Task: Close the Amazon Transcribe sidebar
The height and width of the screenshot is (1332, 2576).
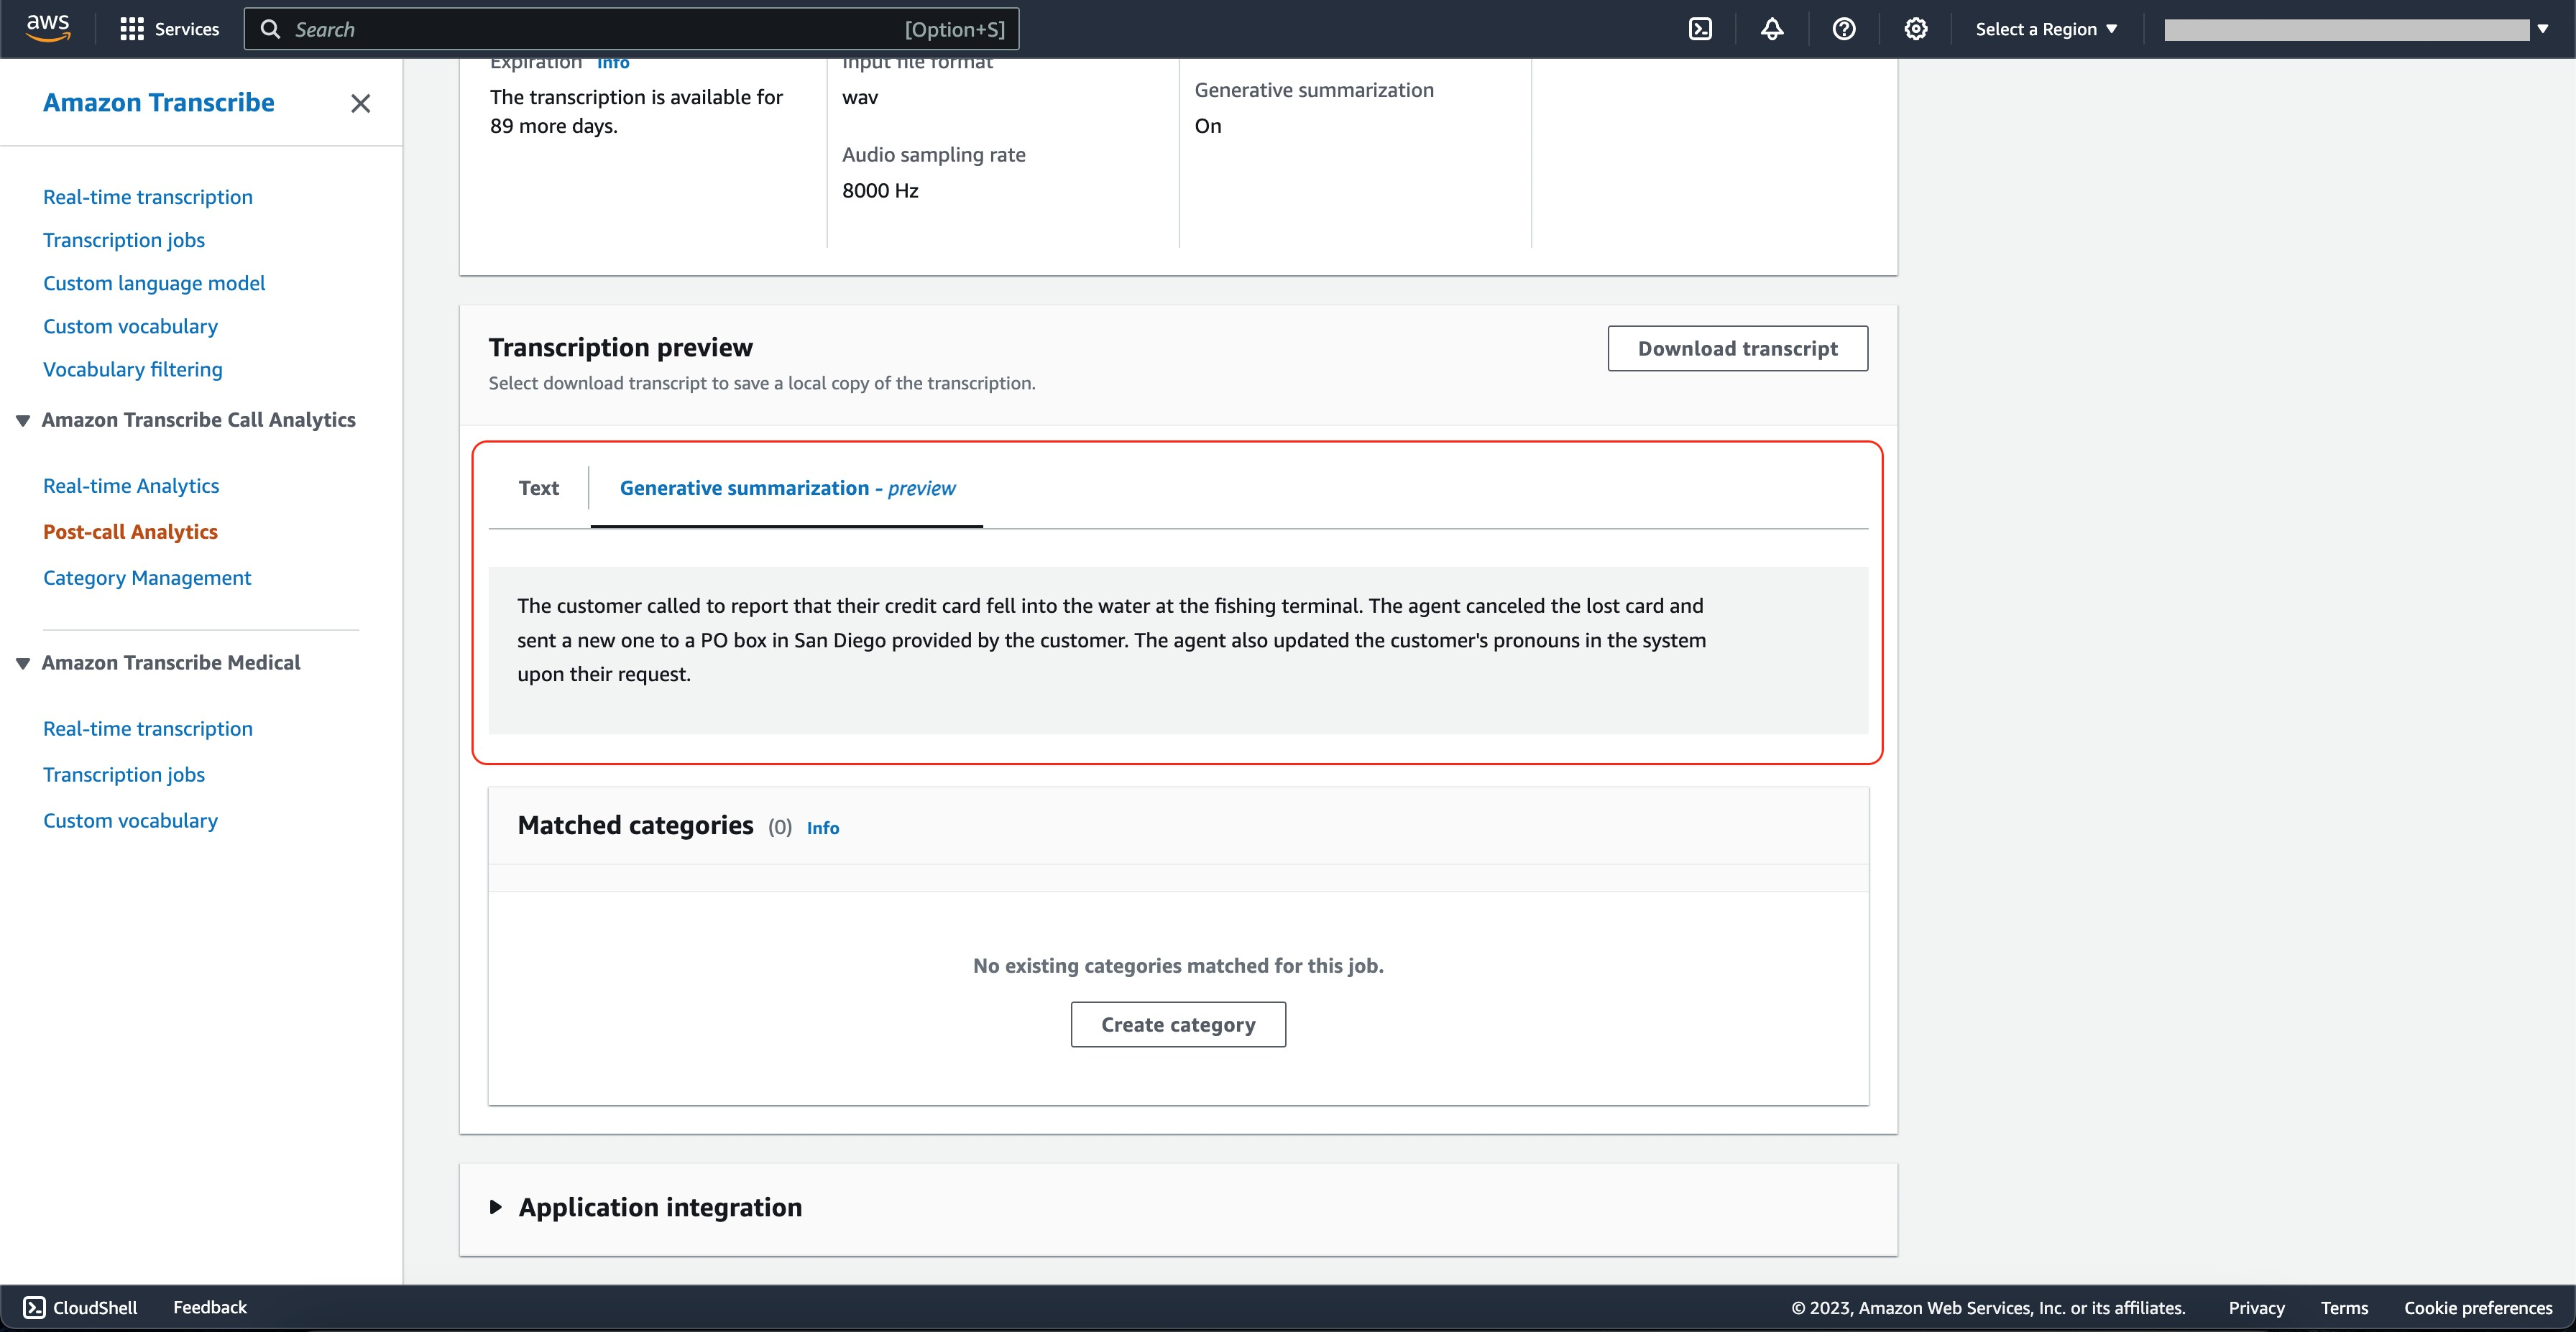Action: pos(360,103)
